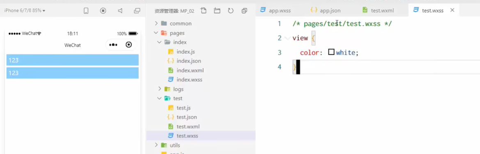Image resolution: width=480 pixels, height=154 pixels.
Task: Click the refresh explorer icon
Action: coord(231,11)
